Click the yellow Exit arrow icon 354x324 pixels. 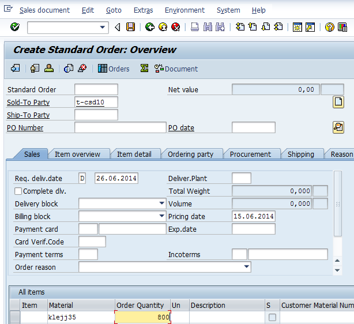[163, 27]
